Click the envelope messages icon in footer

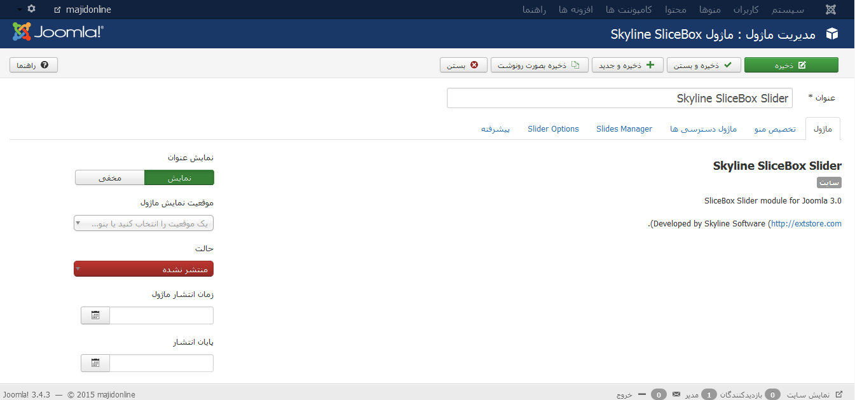point(676,394)
